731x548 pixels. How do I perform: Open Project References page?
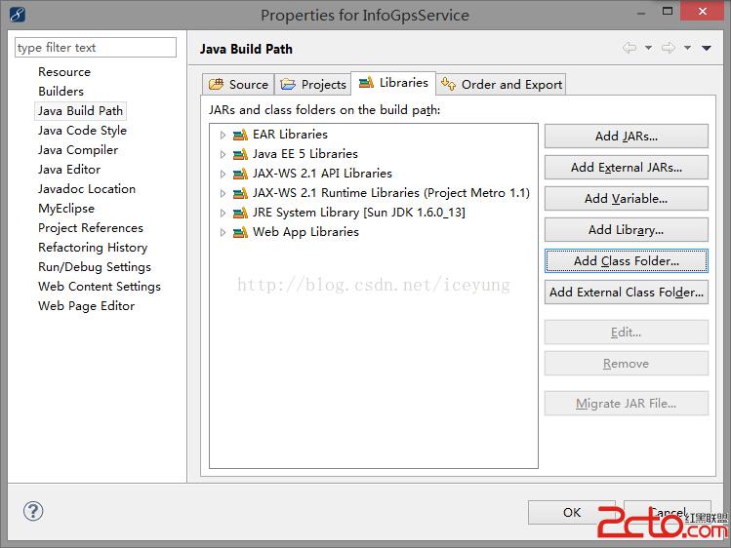point(91,228)
